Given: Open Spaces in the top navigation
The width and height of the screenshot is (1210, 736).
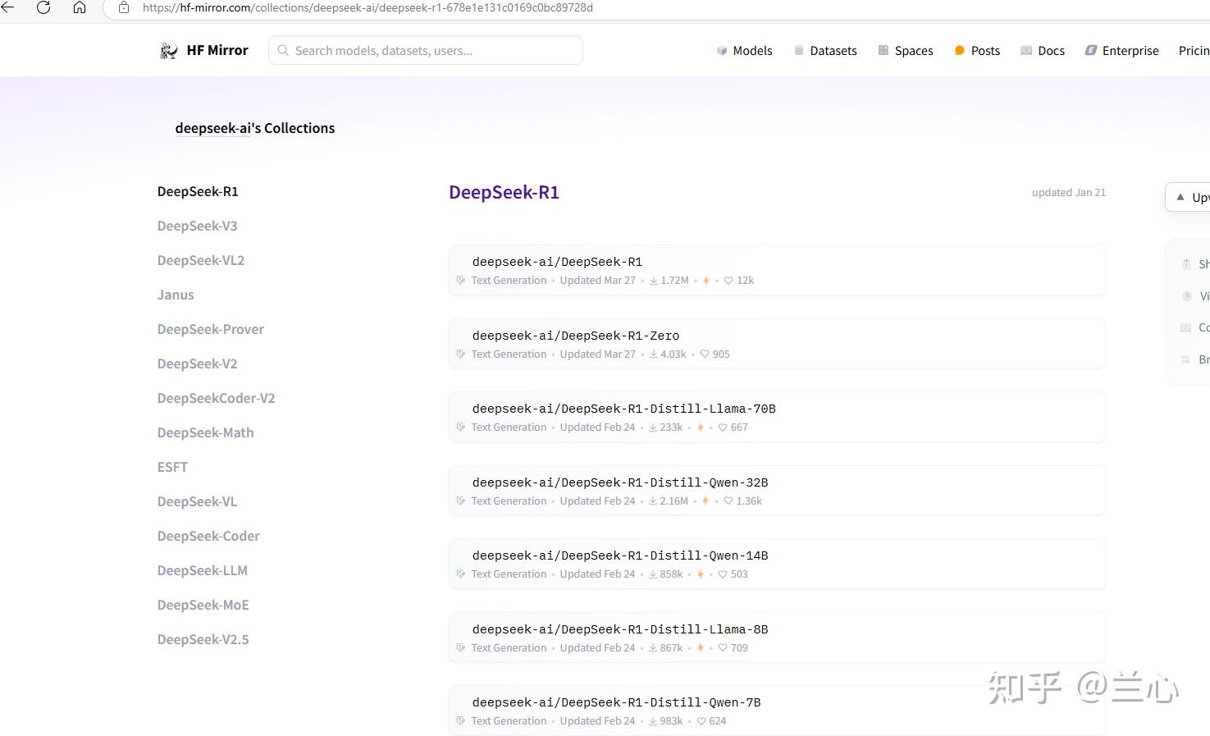Looking at the screenshot, I should pos(914,51).
